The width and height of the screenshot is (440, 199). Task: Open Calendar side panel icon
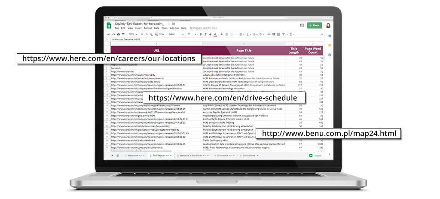330,36
